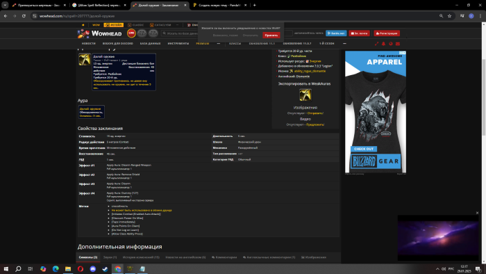Click the red expand fullscreen icon
The width and height of the screenshot is (486, 274).
pyautogui.click(x=376, y=44)
